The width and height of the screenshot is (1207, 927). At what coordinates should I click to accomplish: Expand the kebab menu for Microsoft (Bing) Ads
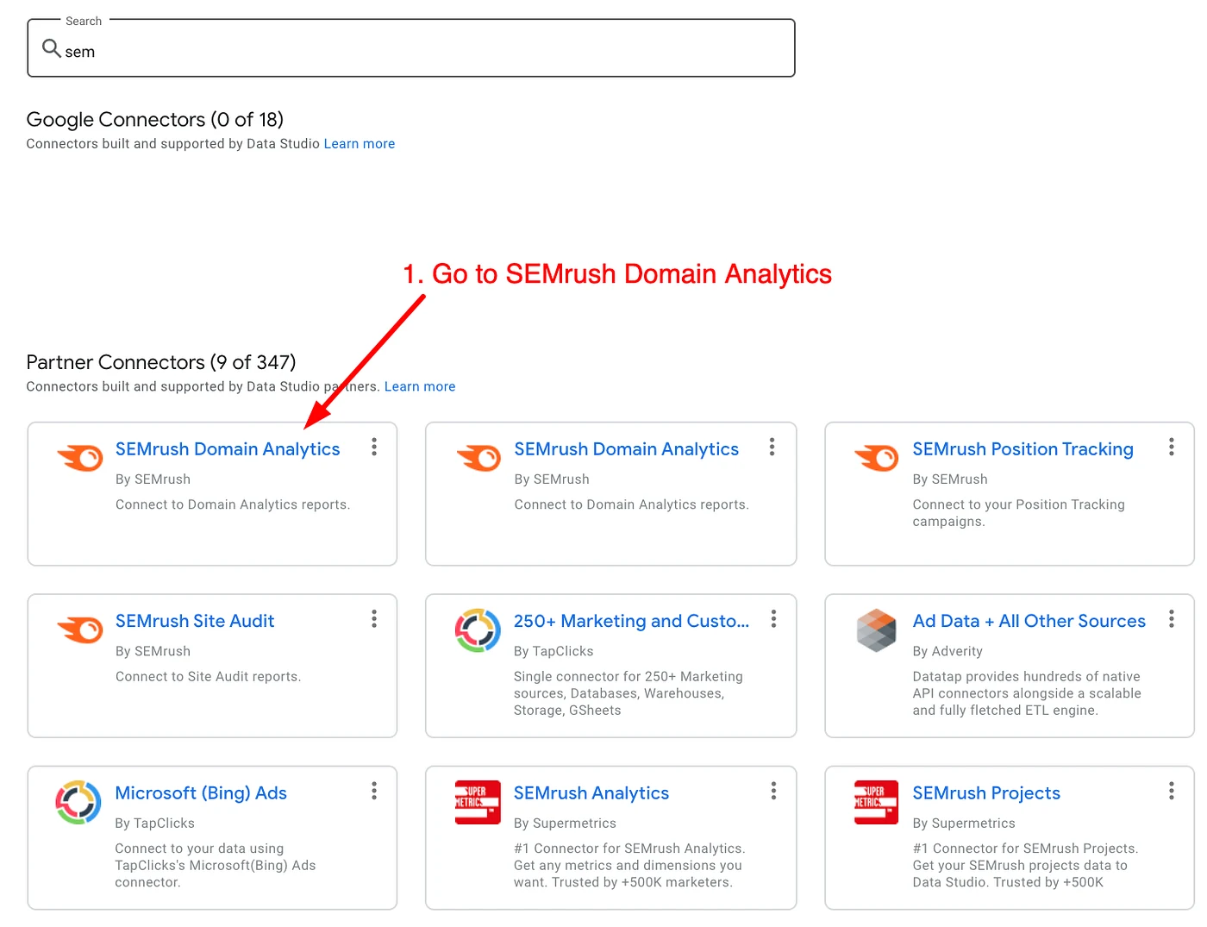374,791
